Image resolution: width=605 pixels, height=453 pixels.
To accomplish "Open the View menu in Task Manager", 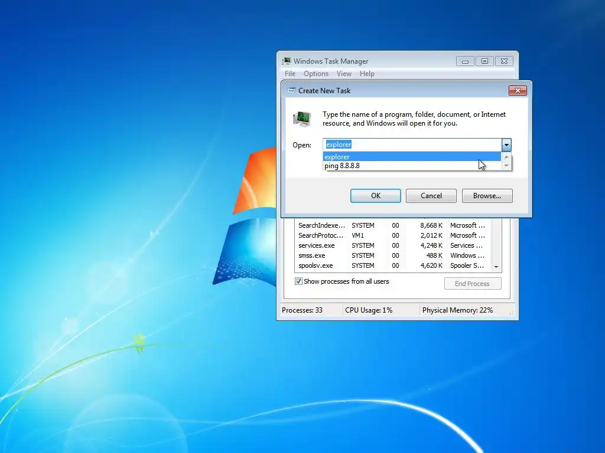I will 344,74.
